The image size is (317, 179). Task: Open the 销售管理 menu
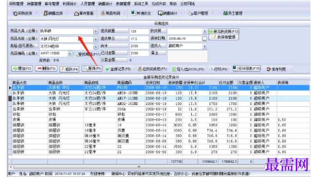[x=34, y=4]
